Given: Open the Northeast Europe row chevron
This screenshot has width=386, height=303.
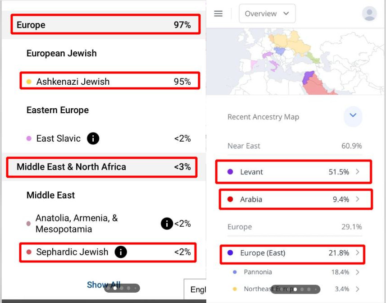Looking at the screenshot, I should pos(358,289).
